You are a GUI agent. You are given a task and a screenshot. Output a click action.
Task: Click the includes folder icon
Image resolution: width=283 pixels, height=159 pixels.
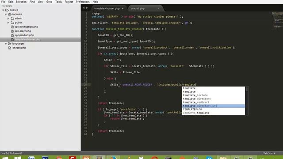[x=10, y=14]
